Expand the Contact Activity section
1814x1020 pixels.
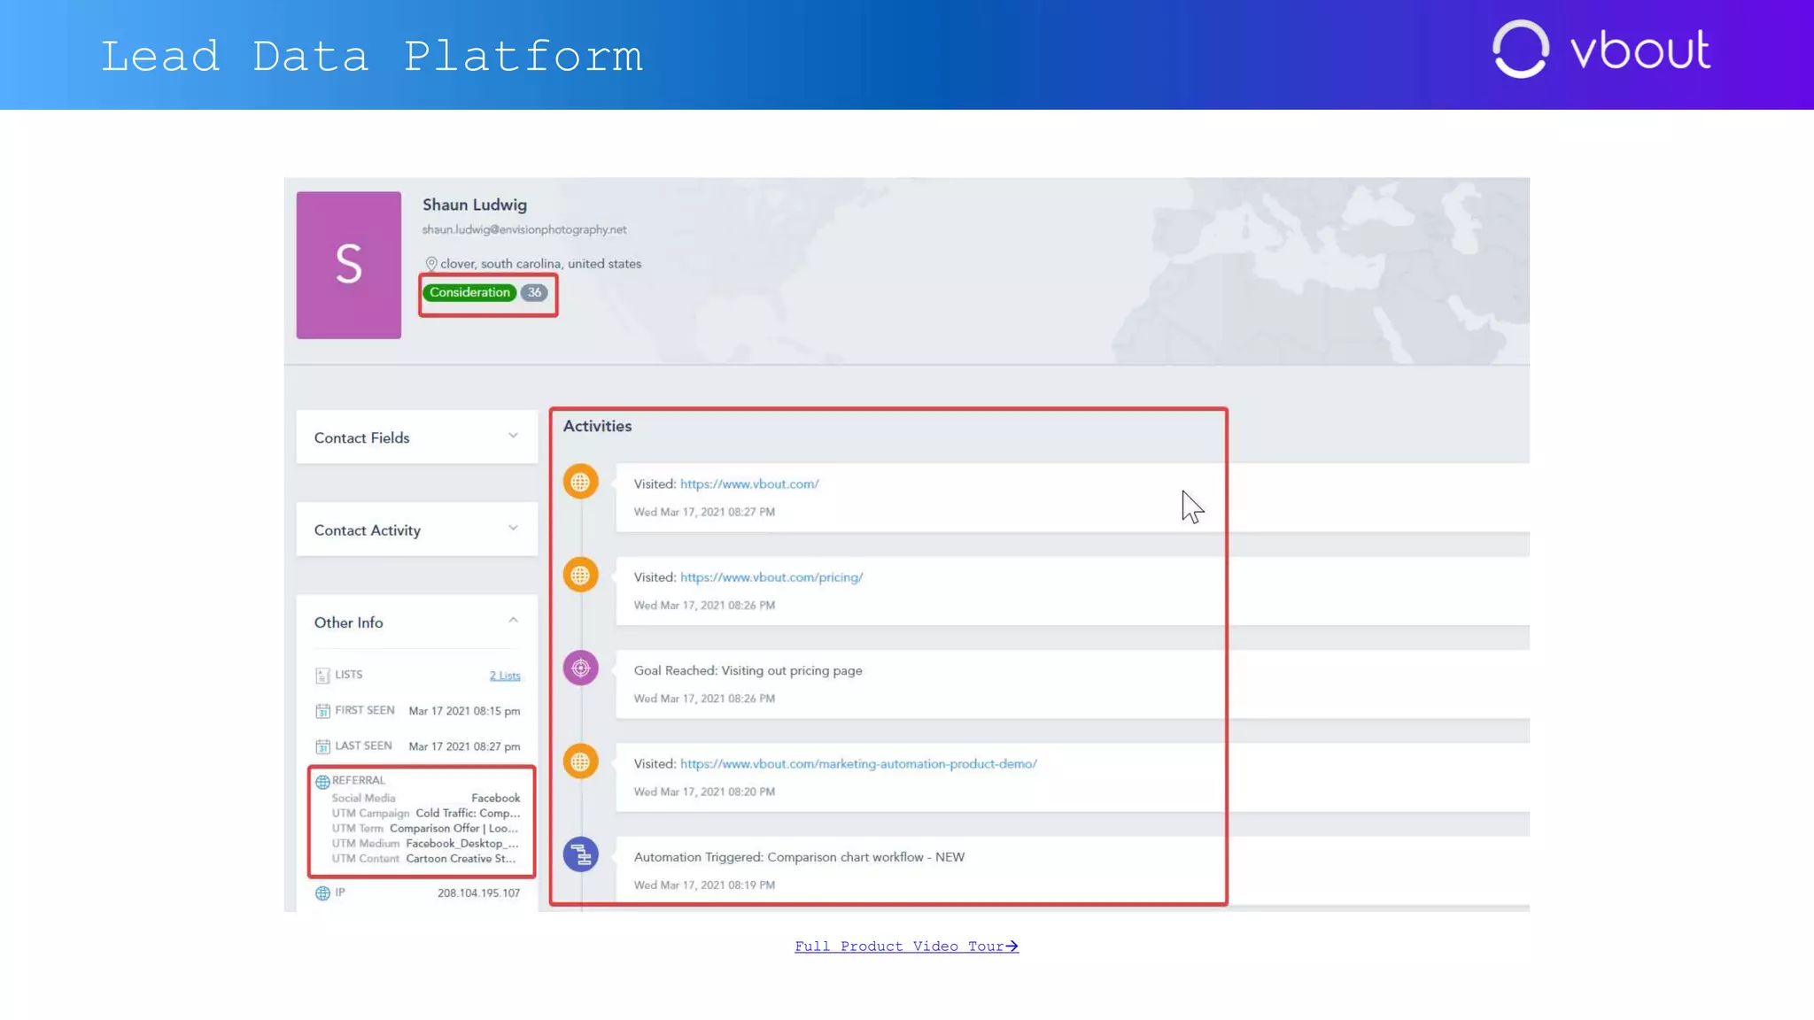(416, 529)
